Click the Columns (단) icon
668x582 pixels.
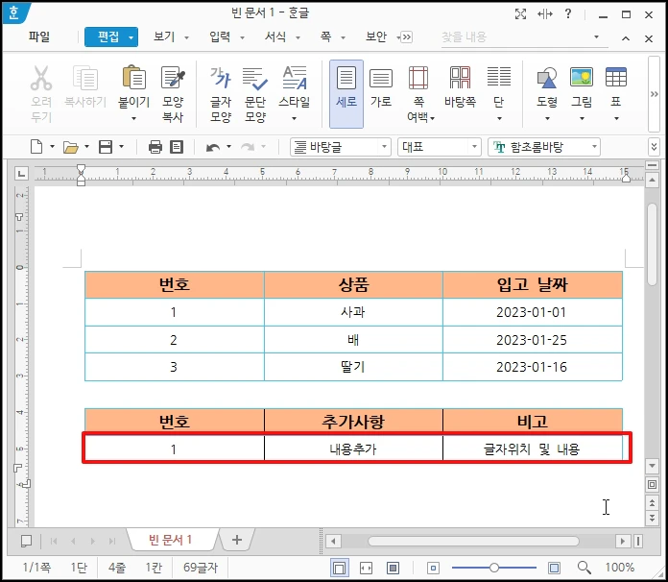click(x=499, y=77)
